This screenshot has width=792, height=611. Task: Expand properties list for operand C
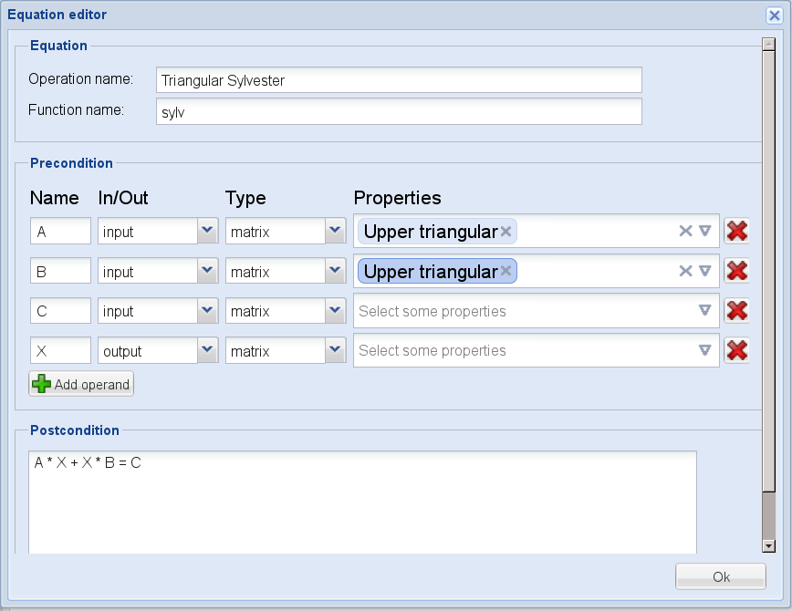point(704,311)
